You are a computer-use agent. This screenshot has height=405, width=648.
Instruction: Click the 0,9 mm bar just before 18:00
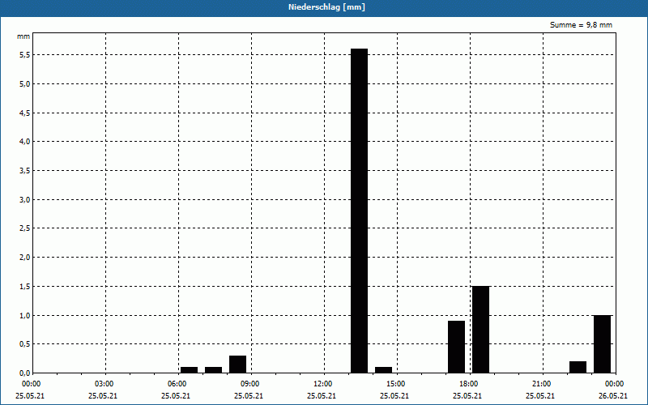tap(456, 347)
